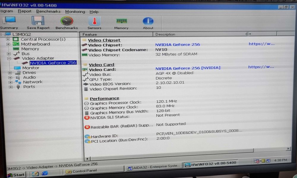
Task: Expand the Drives node
Action: pos(10,73)
